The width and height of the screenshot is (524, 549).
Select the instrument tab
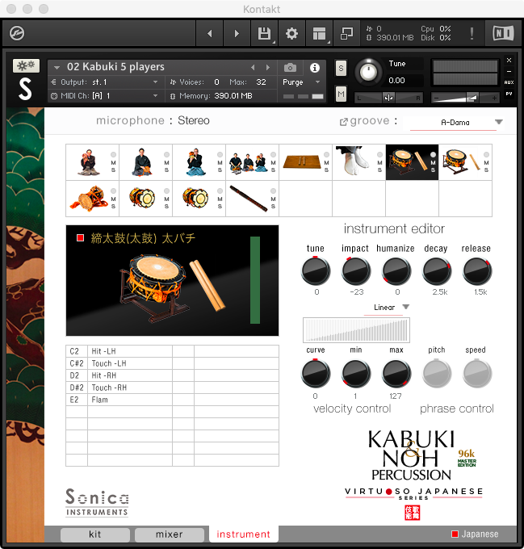tap(244, 534)
